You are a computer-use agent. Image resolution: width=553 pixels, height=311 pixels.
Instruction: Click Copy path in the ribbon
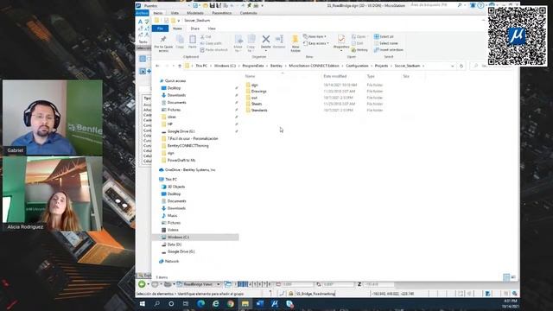[x=211, y=43]
